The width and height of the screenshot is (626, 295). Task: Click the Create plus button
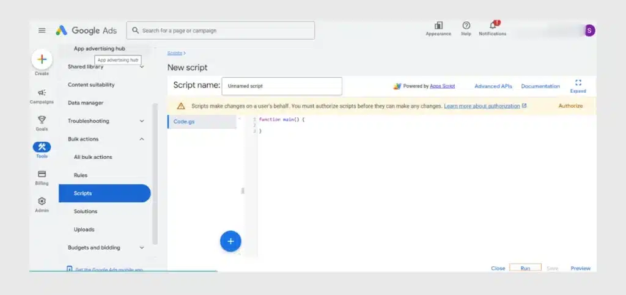[42, 60]
